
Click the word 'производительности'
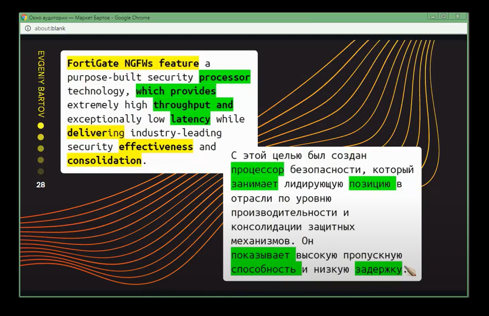[284, 213]
